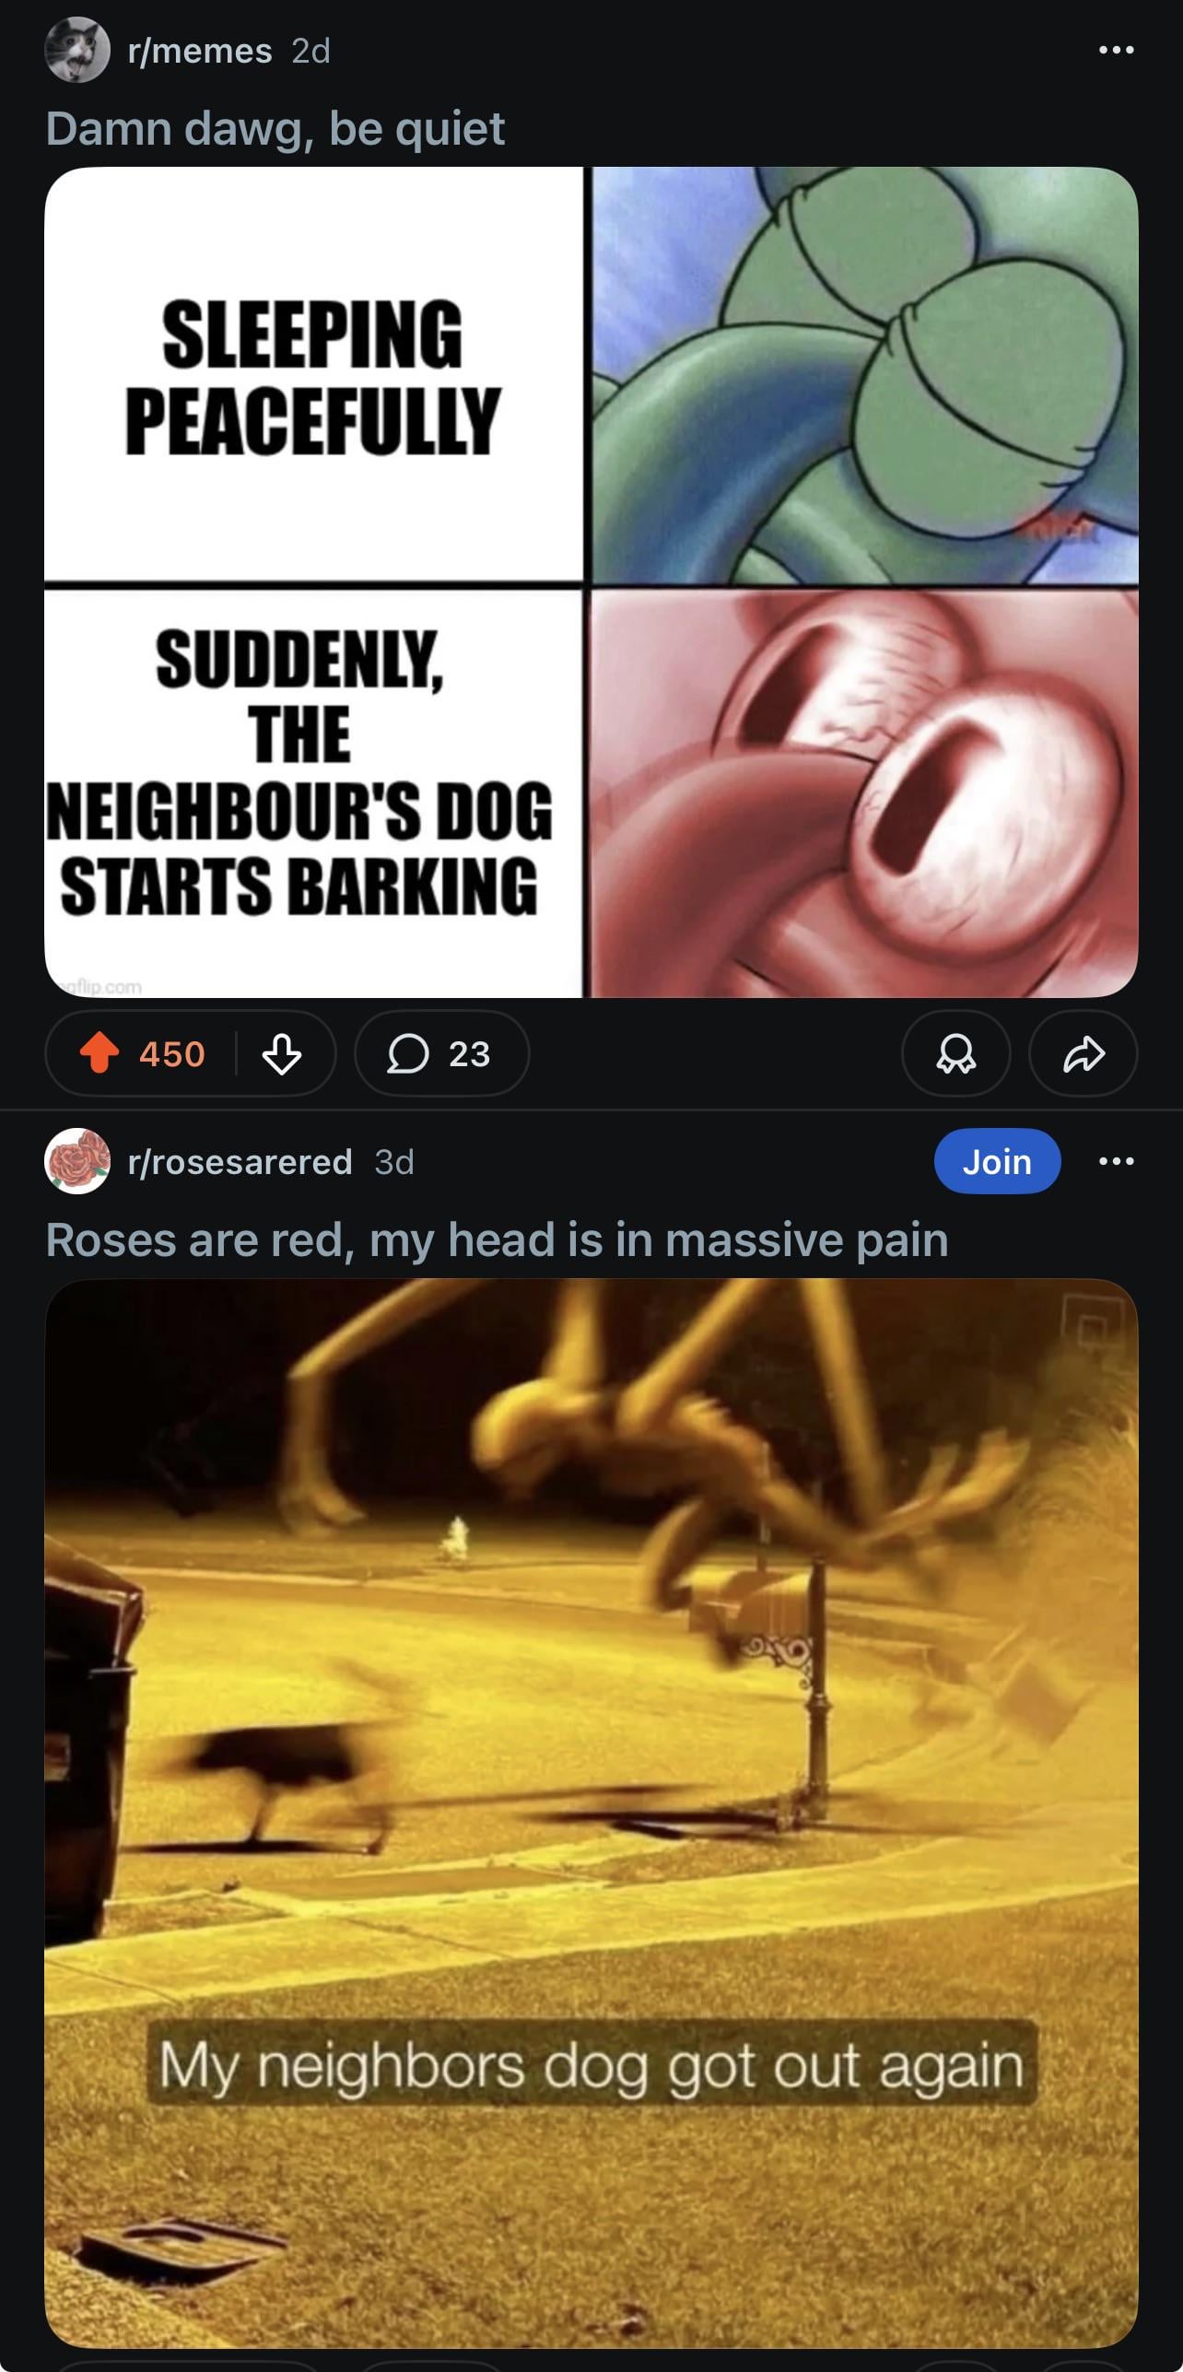Tap the r/memes cat avatar
Viewport: 1183px width, 2372px height.
coord(77,50)
